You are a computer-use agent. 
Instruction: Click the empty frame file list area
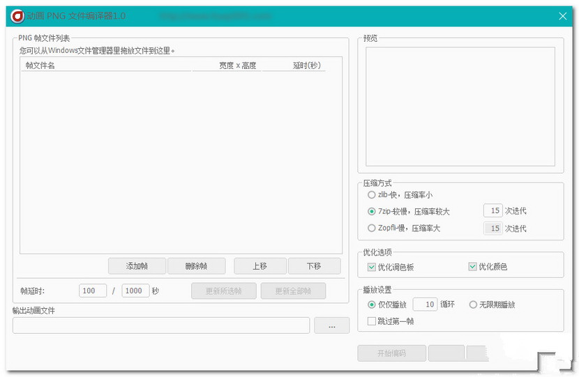(x=181, y=162)
